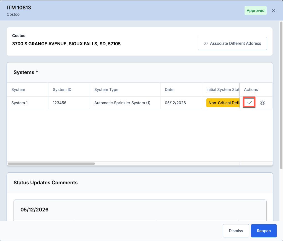Click the Initial System Status column header

click(221, 90)
